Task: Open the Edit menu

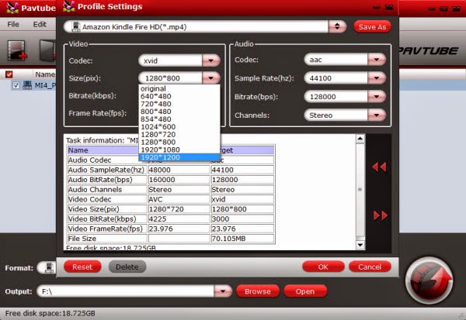Action: 40,24
